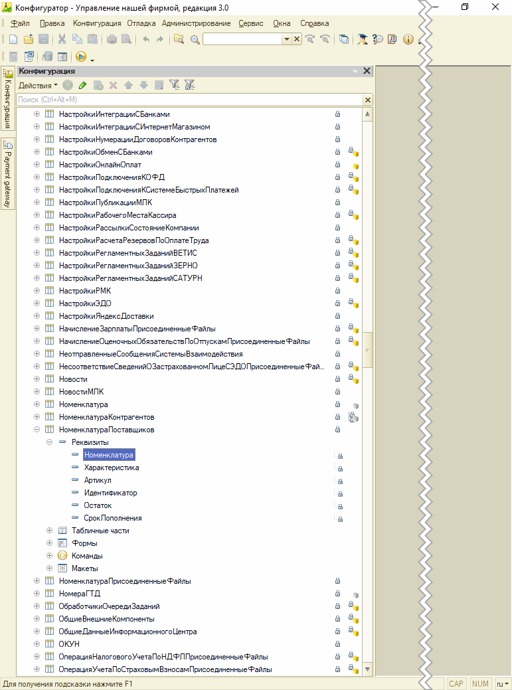Click the Open file folder icon
Screen dimensions: 512x690
[x=28, y=39]
